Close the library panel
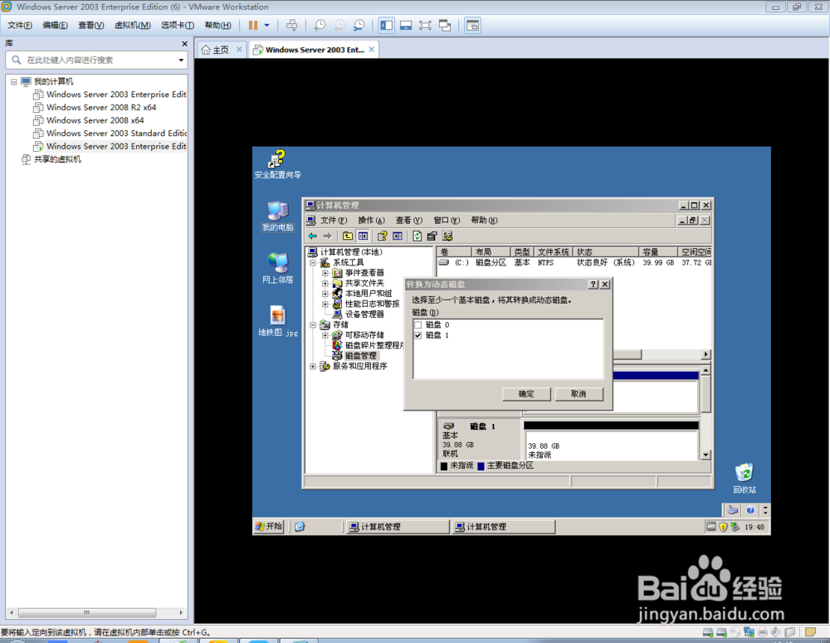The image size is (830, 643). (x=184, y=44)
